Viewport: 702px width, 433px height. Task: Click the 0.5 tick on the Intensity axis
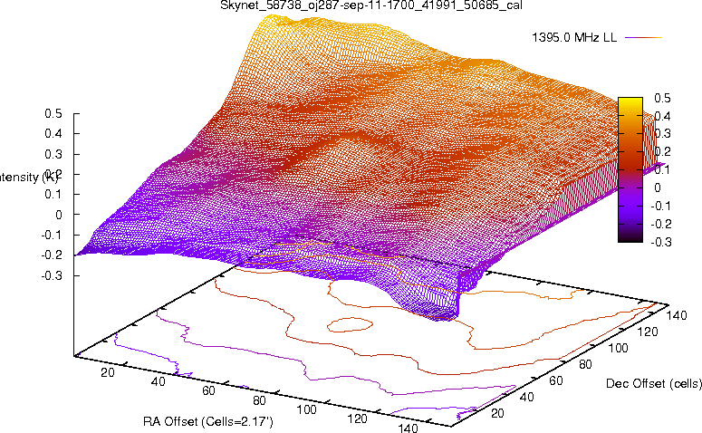coord(53,114)
